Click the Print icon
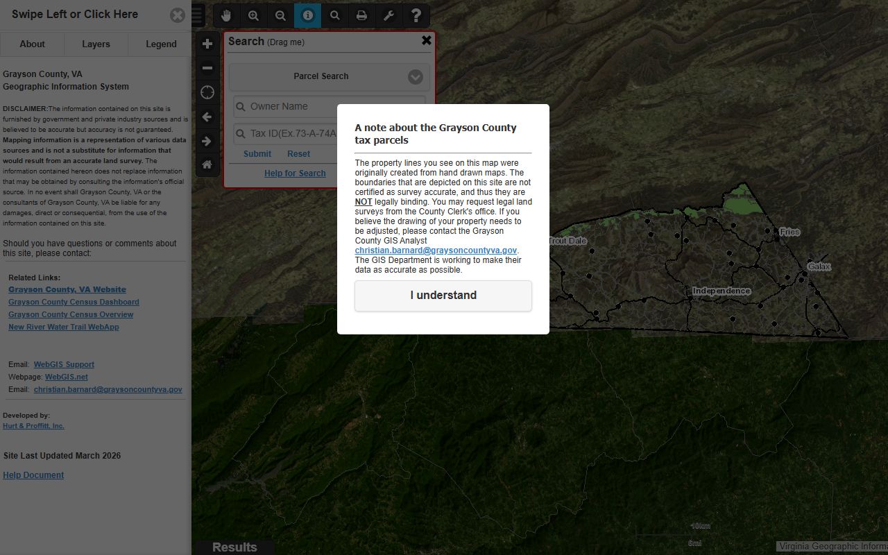The image size is (888, 555). 362,15
